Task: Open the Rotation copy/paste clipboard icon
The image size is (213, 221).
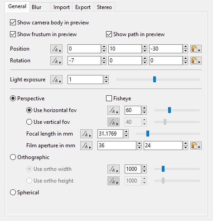Action: [196, 61]
